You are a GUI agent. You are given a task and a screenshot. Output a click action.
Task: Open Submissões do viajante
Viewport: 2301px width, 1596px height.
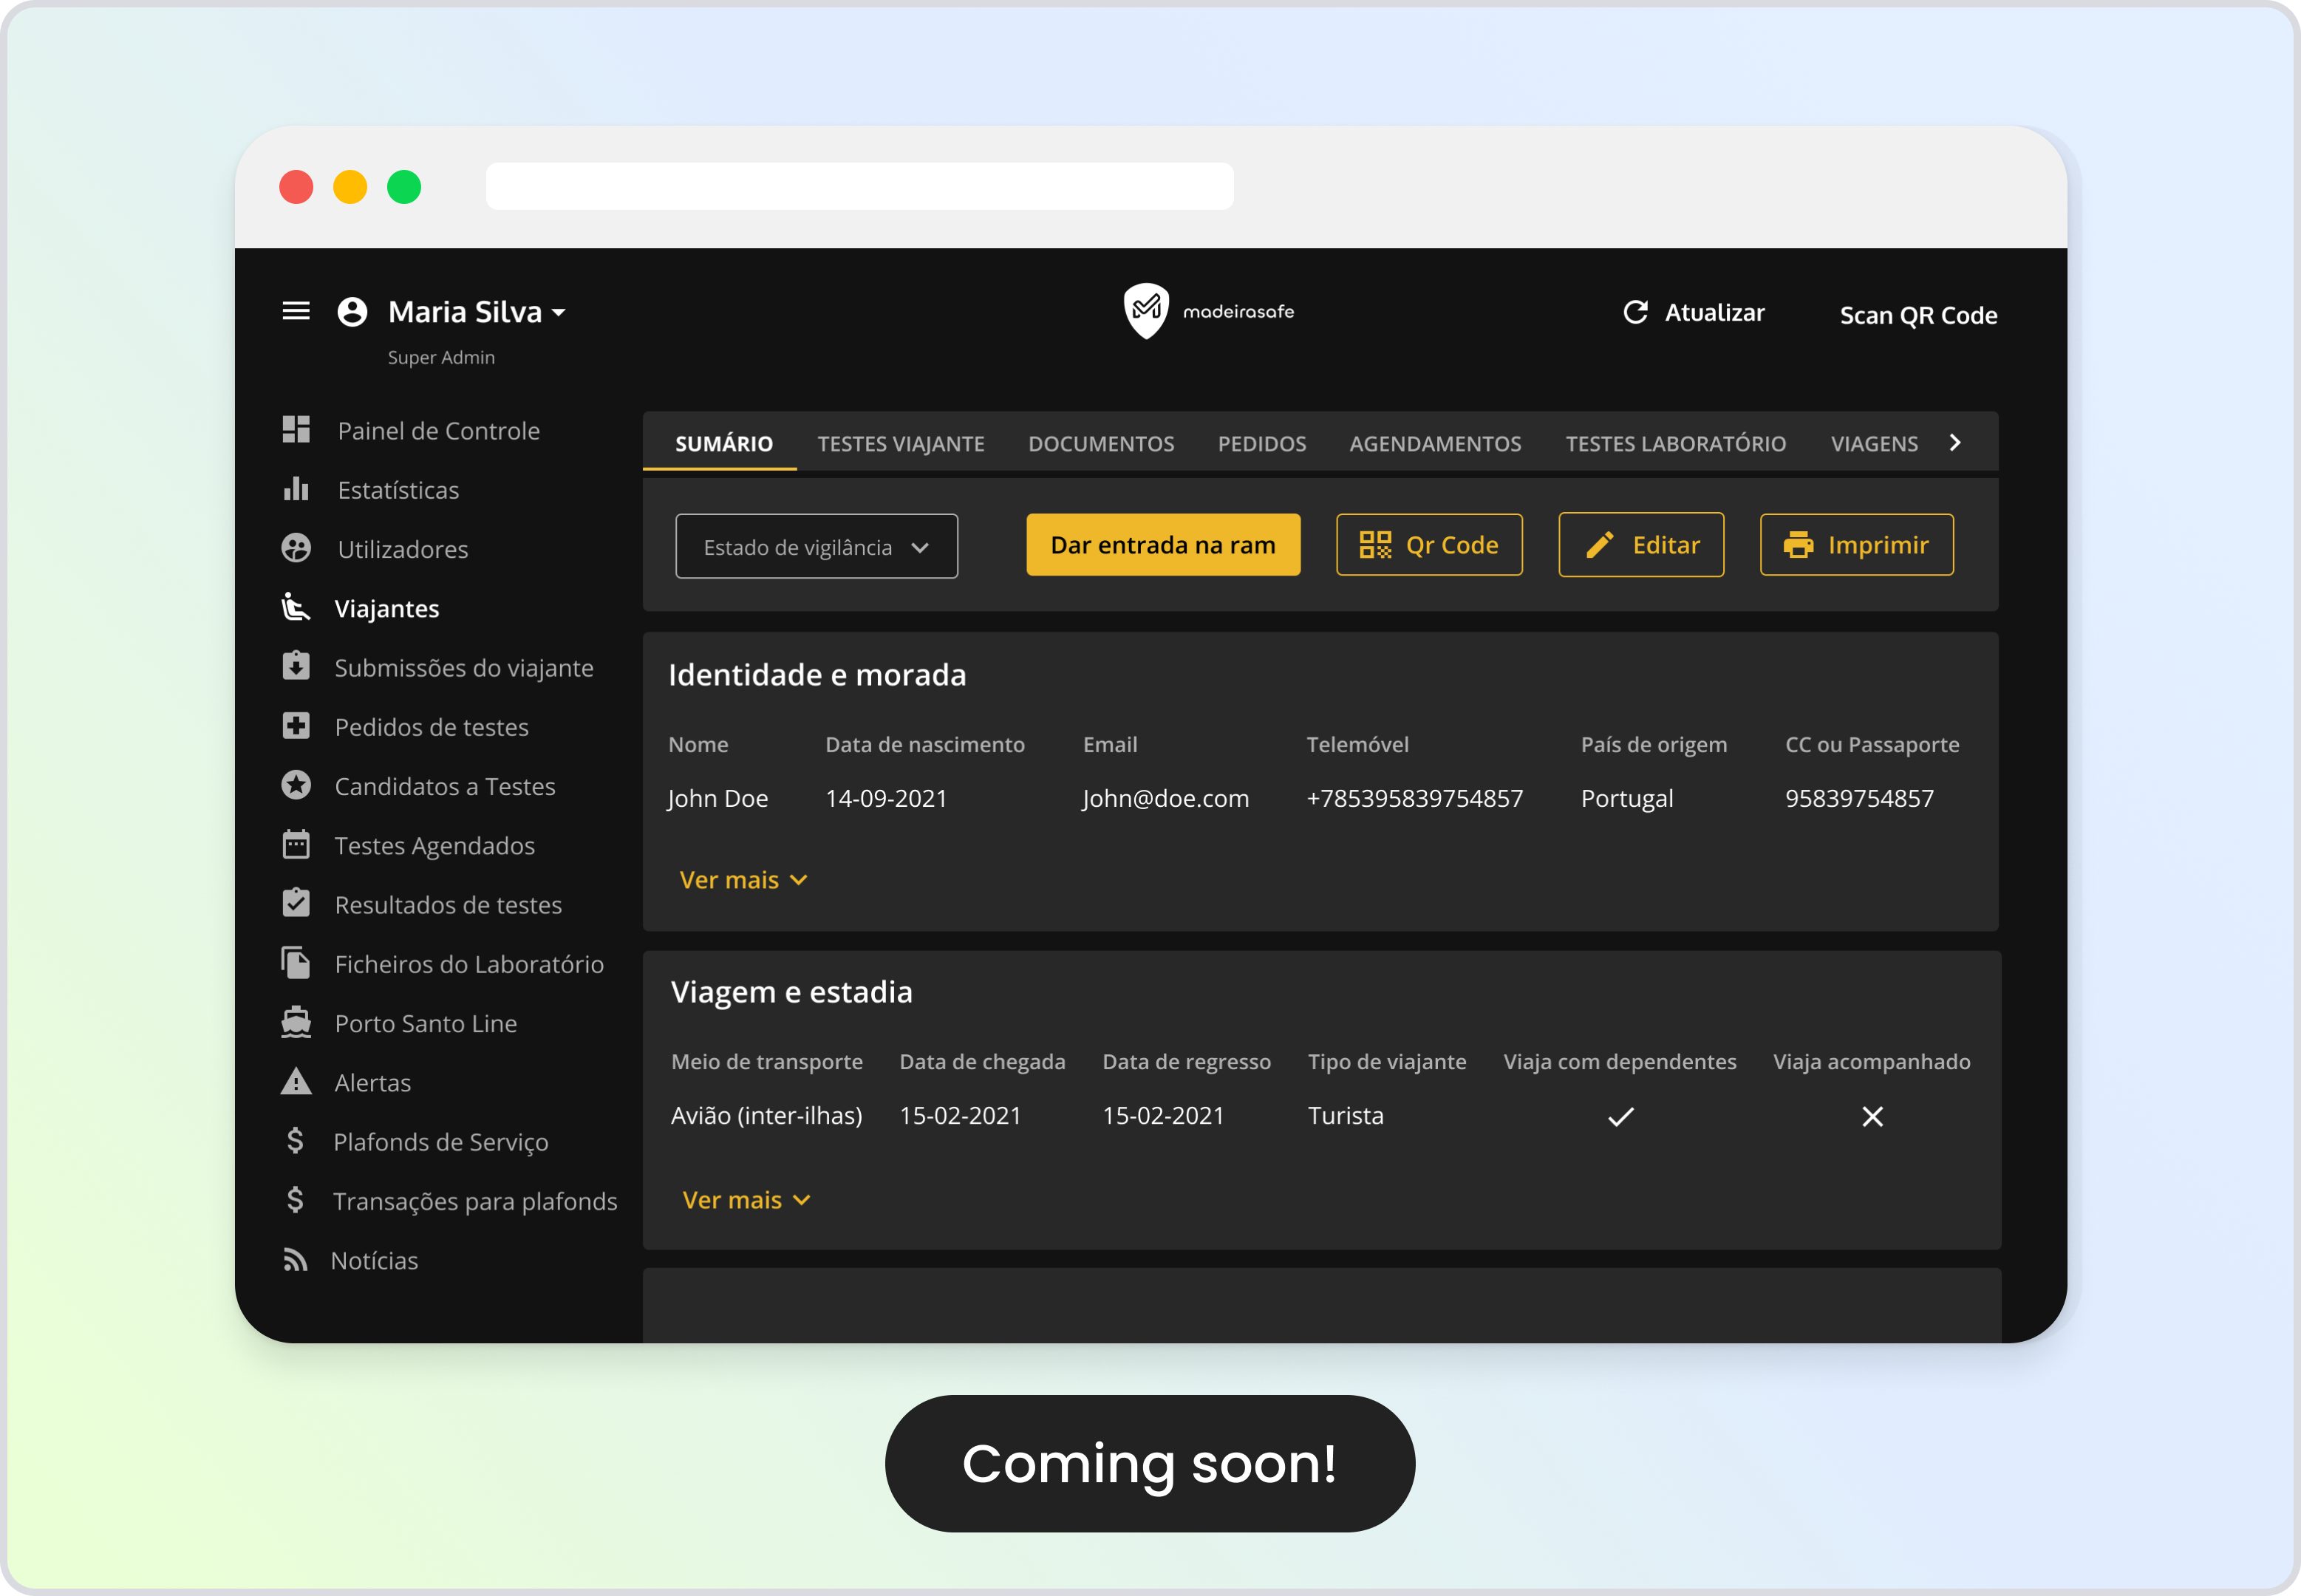coord(464,668)
